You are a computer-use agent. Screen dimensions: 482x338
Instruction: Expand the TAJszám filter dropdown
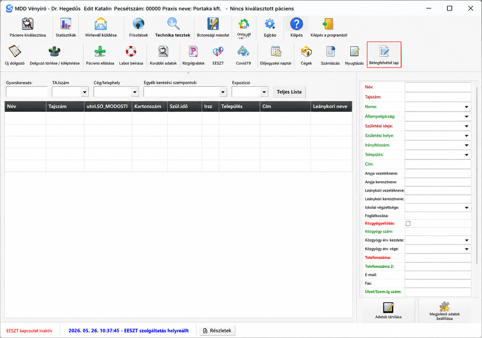pyautogui.click(x=84, y=92)
